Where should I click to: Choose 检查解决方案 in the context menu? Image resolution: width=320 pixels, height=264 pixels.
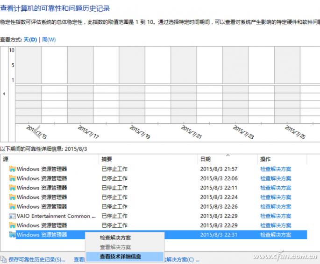point(115,238)
